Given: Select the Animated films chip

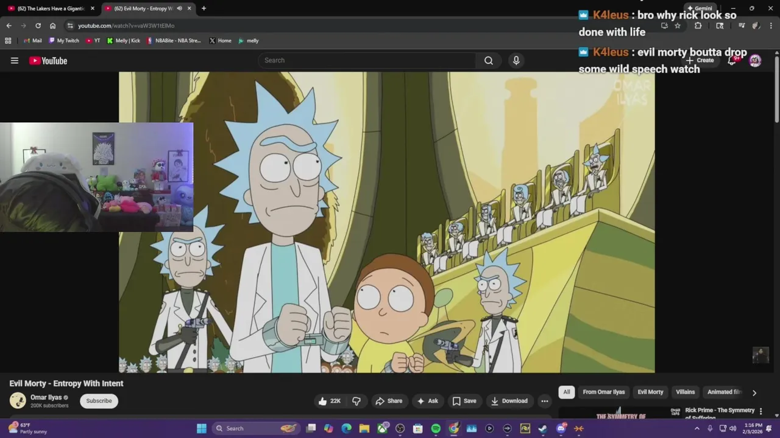Looking at the screenshot, I should 725,392.
